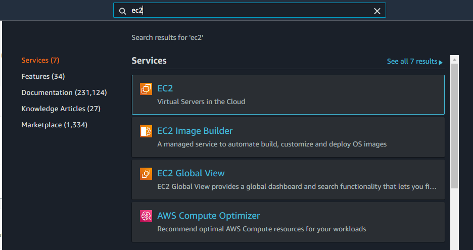473x250 pixels.
Task: Select the Services (7) category
Action: point(40,60)
